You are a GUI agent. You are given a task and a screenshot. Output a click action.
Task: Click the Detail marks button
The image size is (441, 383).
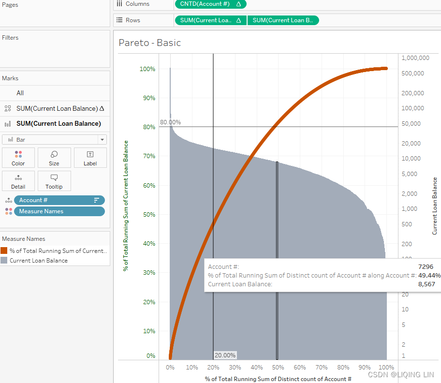(18, 181)
